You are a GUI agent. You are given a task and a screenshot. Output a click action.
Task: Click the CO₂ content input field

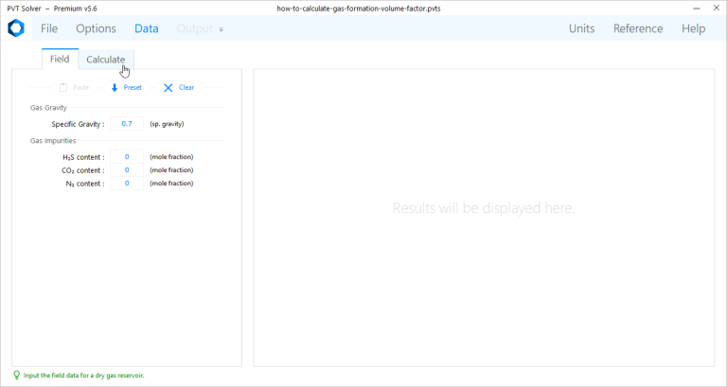(x=127, y=170)
